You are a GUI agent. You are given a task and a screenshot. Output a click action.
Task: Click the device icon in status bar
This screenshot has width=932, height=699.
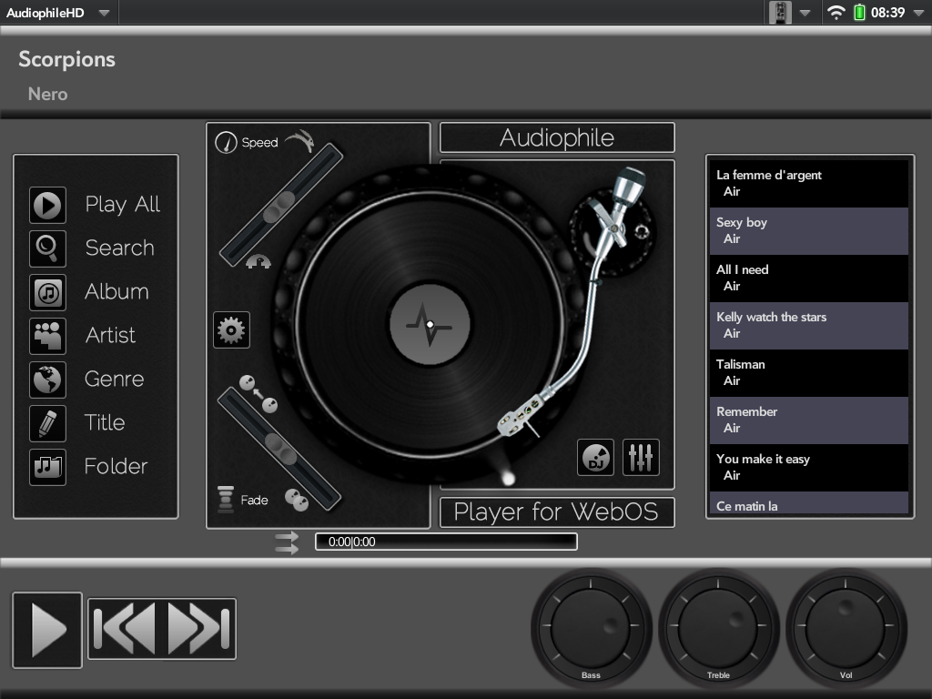780,13
